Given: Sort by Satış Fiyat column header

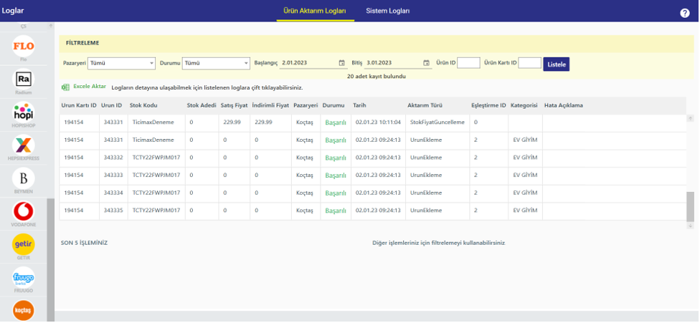Looking at the screenshot, I should tap(234, 105).
